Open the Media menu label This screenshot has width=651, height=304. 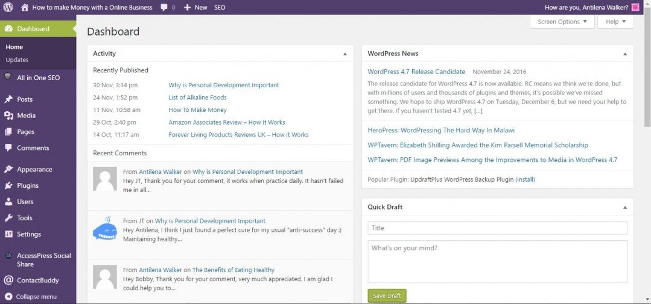coord(26,115)
